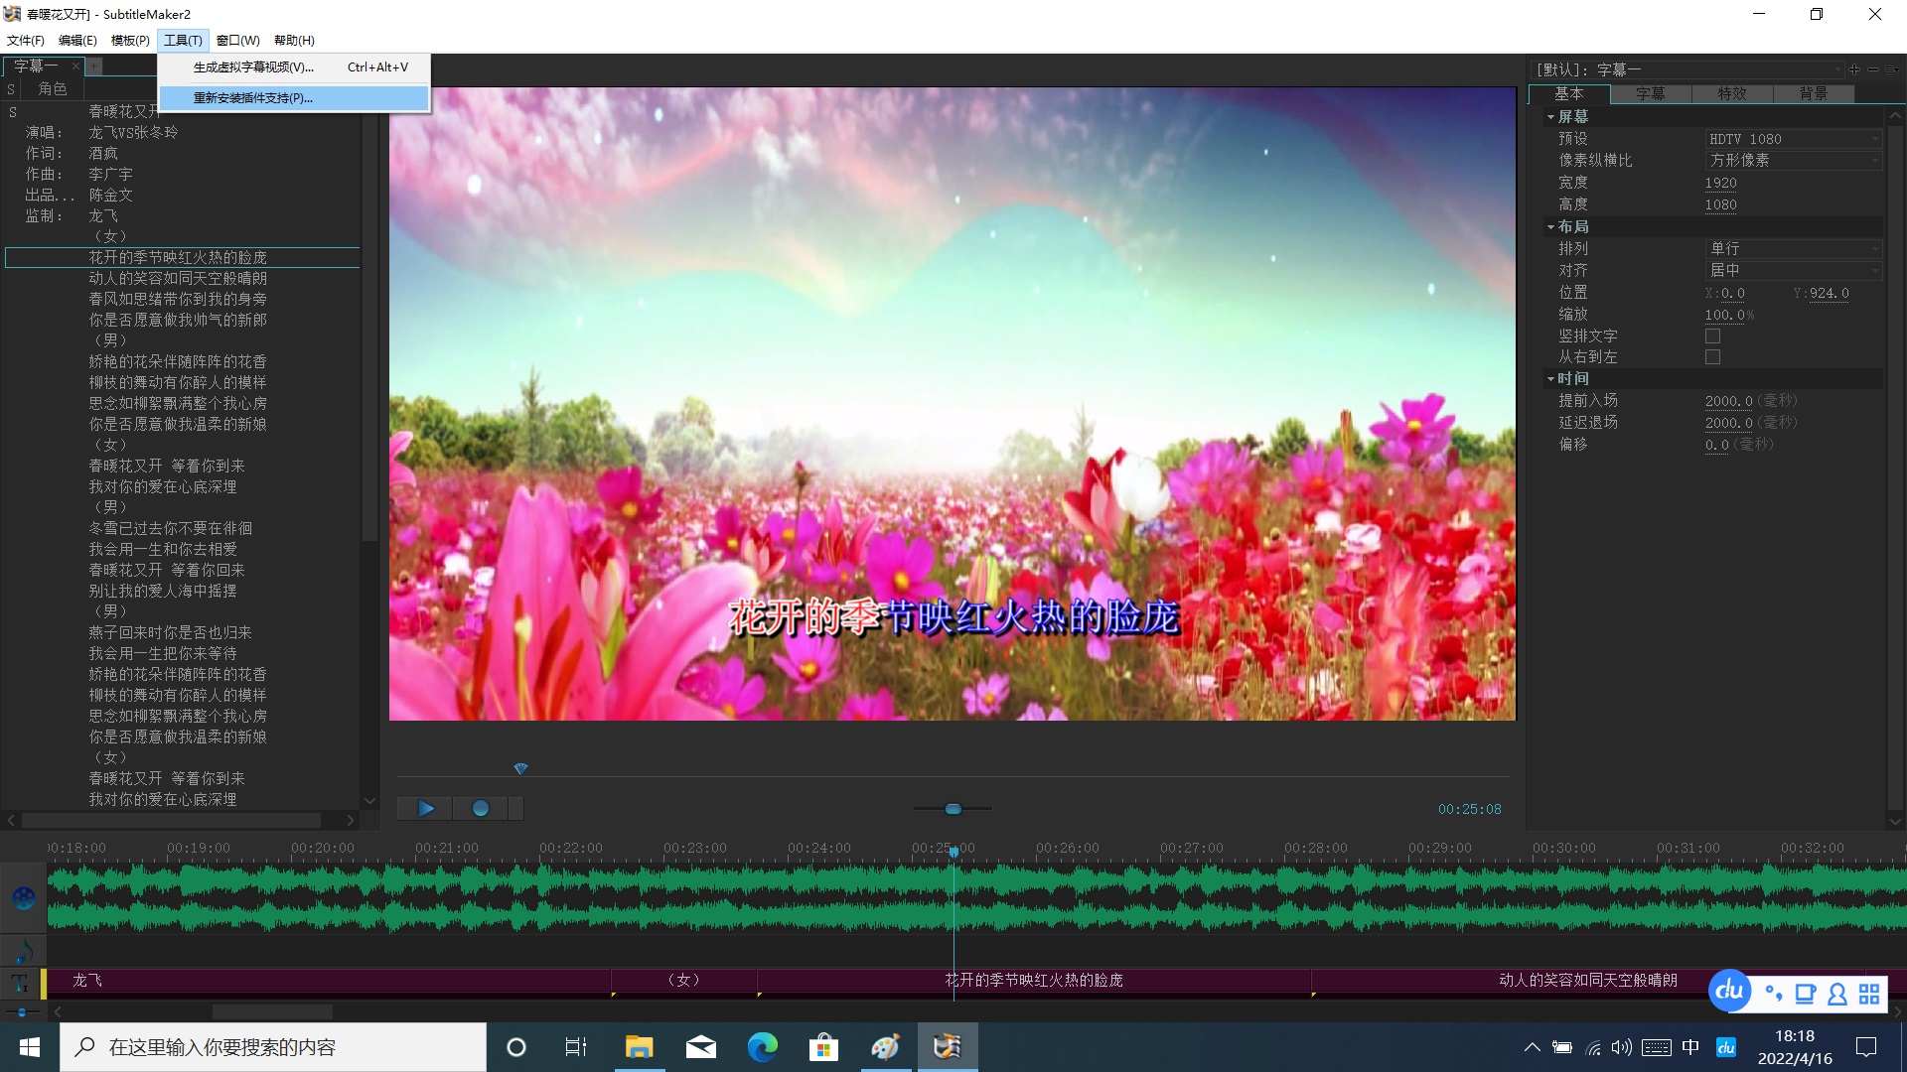
Task: Open the 预设 HDTV 1080 dropdown
Action: tap(1793, 139)
